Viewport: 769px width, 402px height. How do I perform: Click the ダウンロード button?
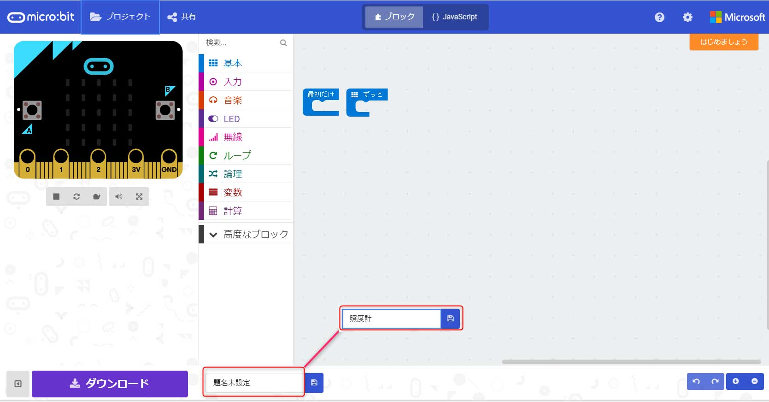(110, 384)
